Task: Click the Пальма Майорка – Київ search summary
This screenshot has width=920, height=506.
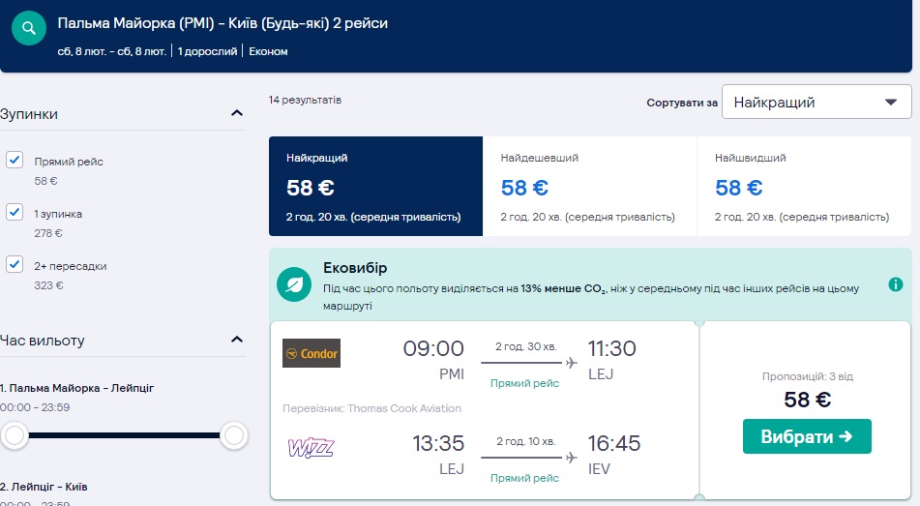Action: [223, 23]
